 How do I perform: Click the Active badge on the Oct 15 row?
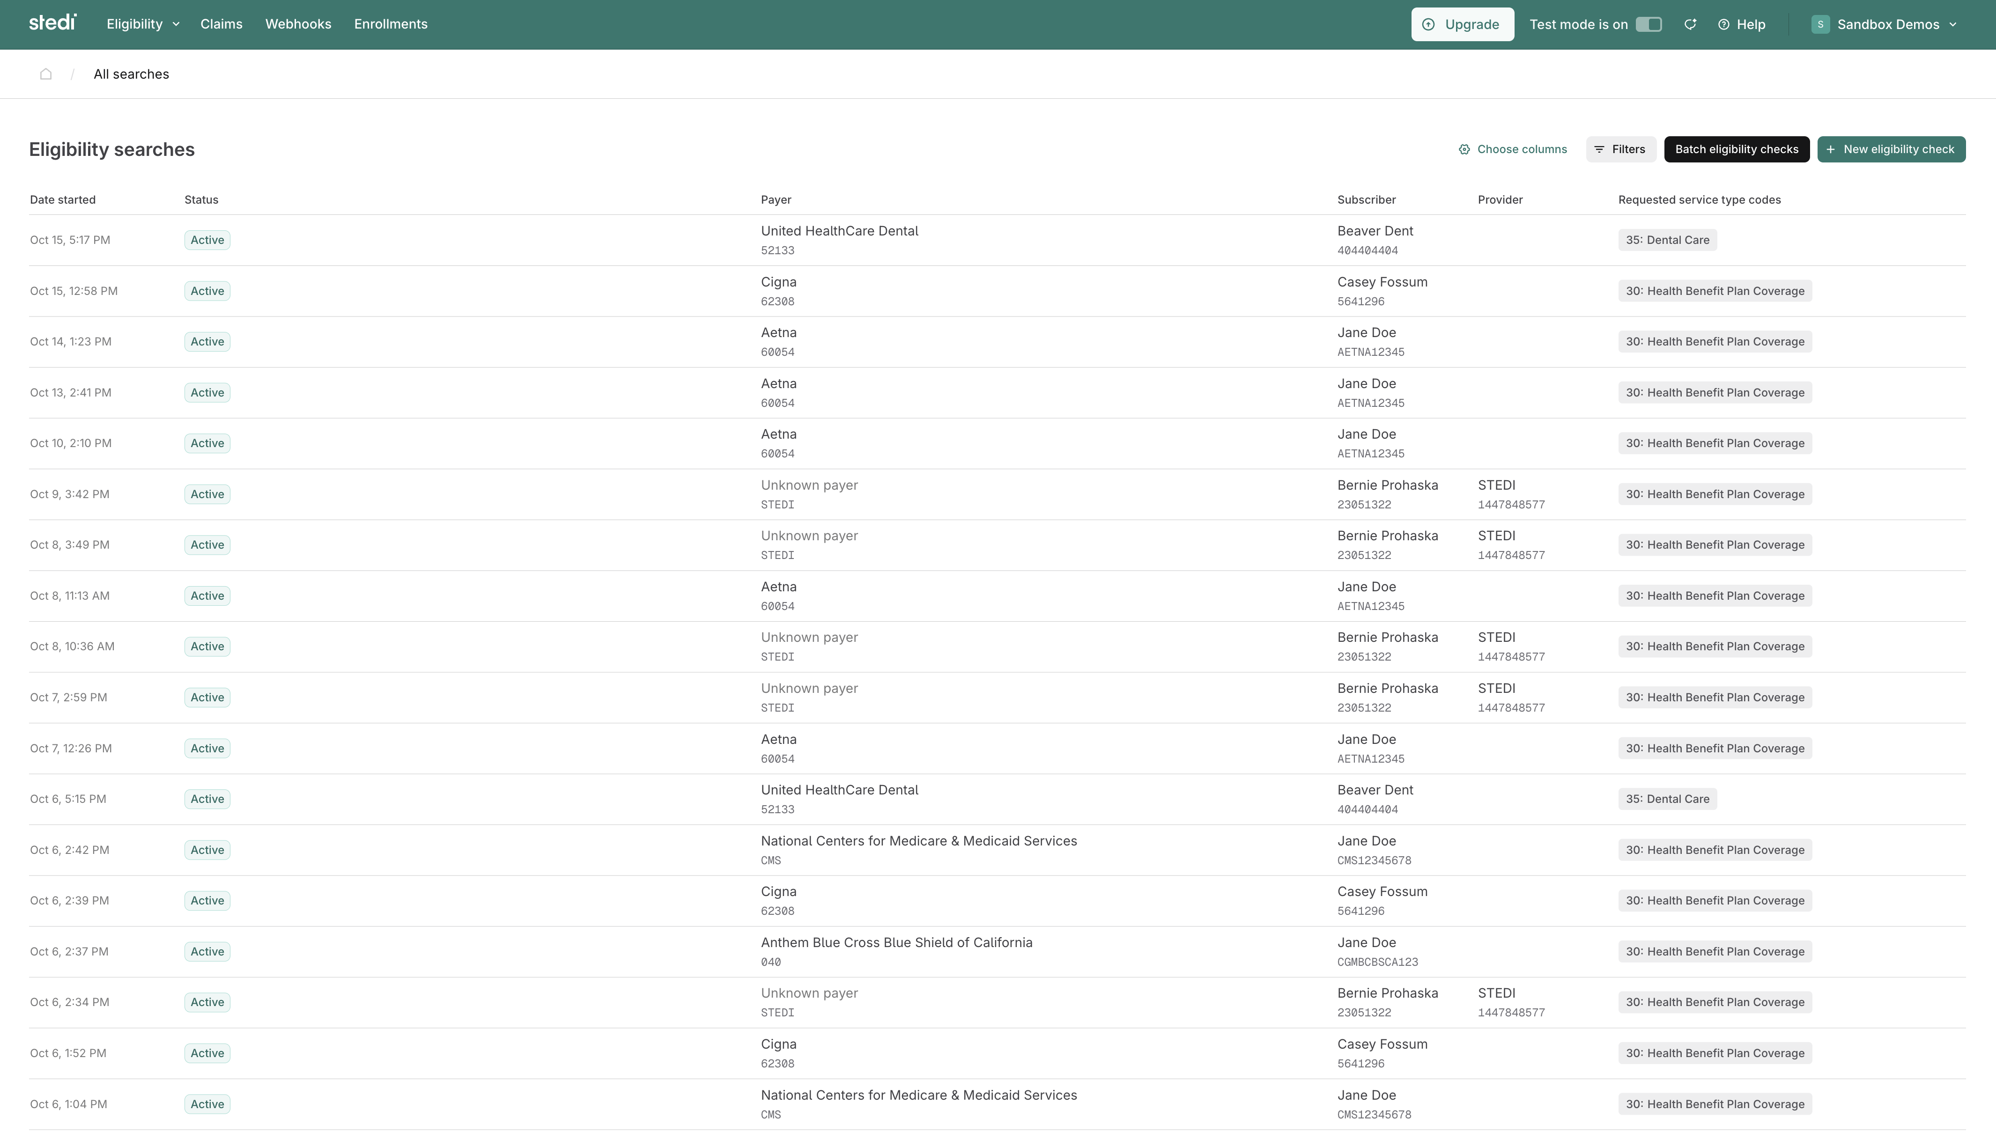(x=207, y=240)
